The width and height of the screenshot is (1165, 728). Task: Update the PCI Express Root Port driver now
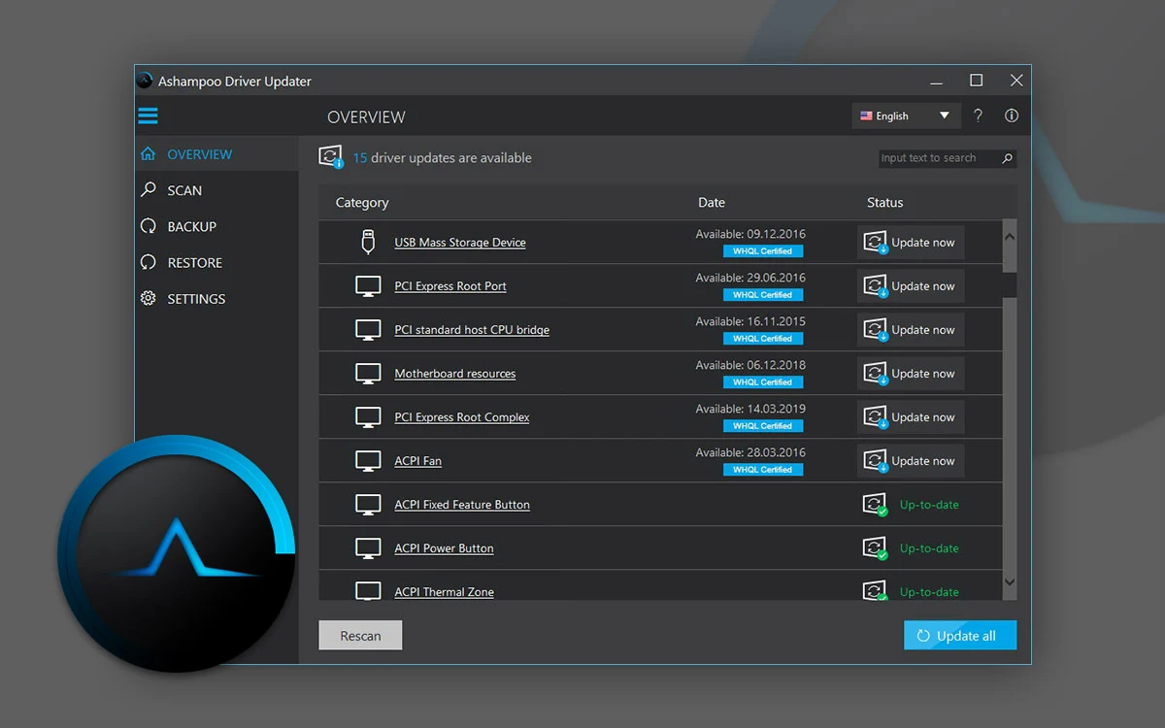[911, 286]
